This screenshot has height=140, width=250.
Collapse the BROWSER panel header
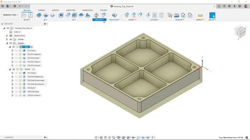click(x=2, y=24)
